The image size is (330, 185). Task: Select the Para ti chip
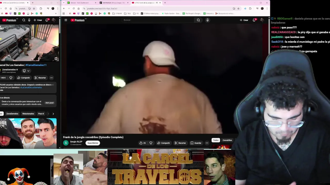point(41,114)
